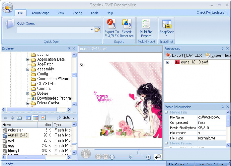Click the Check For Updates link
Image resolution: width=231 pixels, height=166 pixels.
click(212, 12)
